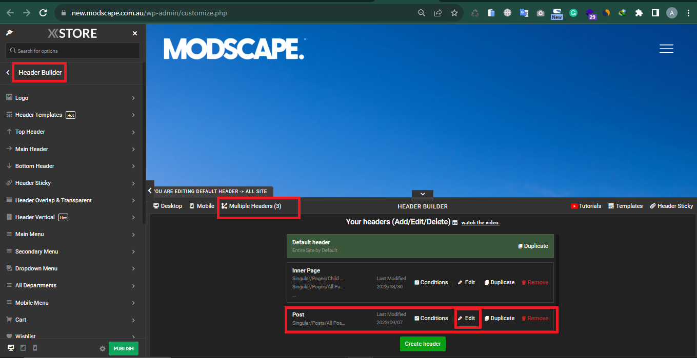Switch to Mobile header view
This screenshot has height=358, width=697.
click(202, 206)
